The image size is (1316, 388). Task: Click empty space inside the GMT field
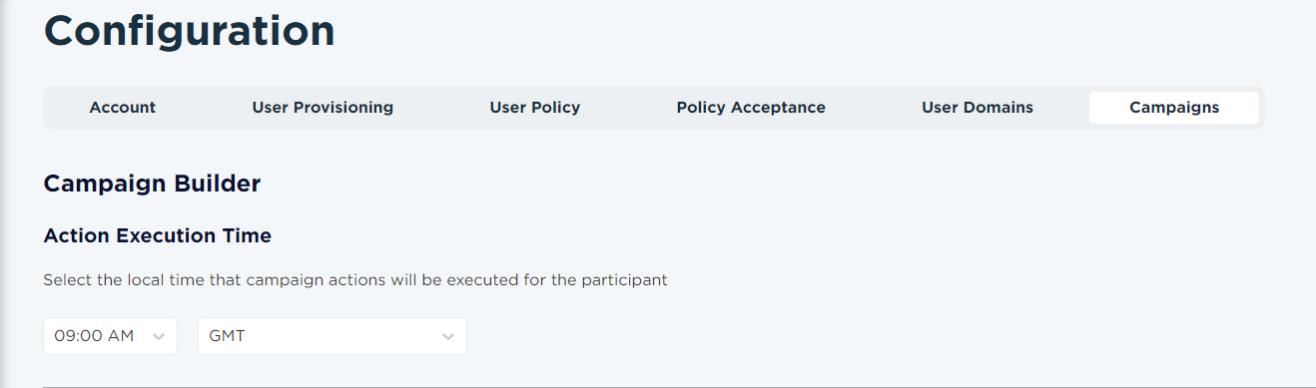pos(339,336)
